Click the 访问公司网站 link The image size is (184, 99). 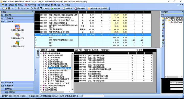tap(17, 92)
